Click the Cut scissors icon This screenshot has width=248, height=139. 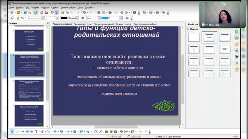63,12
